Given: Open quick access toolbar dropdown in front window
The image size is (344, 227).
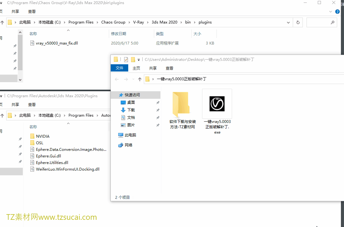Looking at the screenshot, I should pos(139,60).
